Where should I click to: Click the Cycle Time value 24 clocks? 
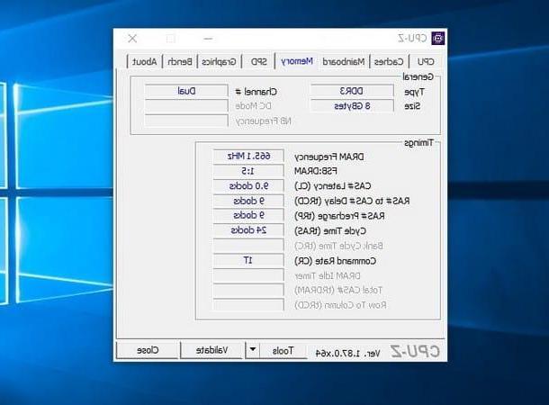[x=248, y=230]
